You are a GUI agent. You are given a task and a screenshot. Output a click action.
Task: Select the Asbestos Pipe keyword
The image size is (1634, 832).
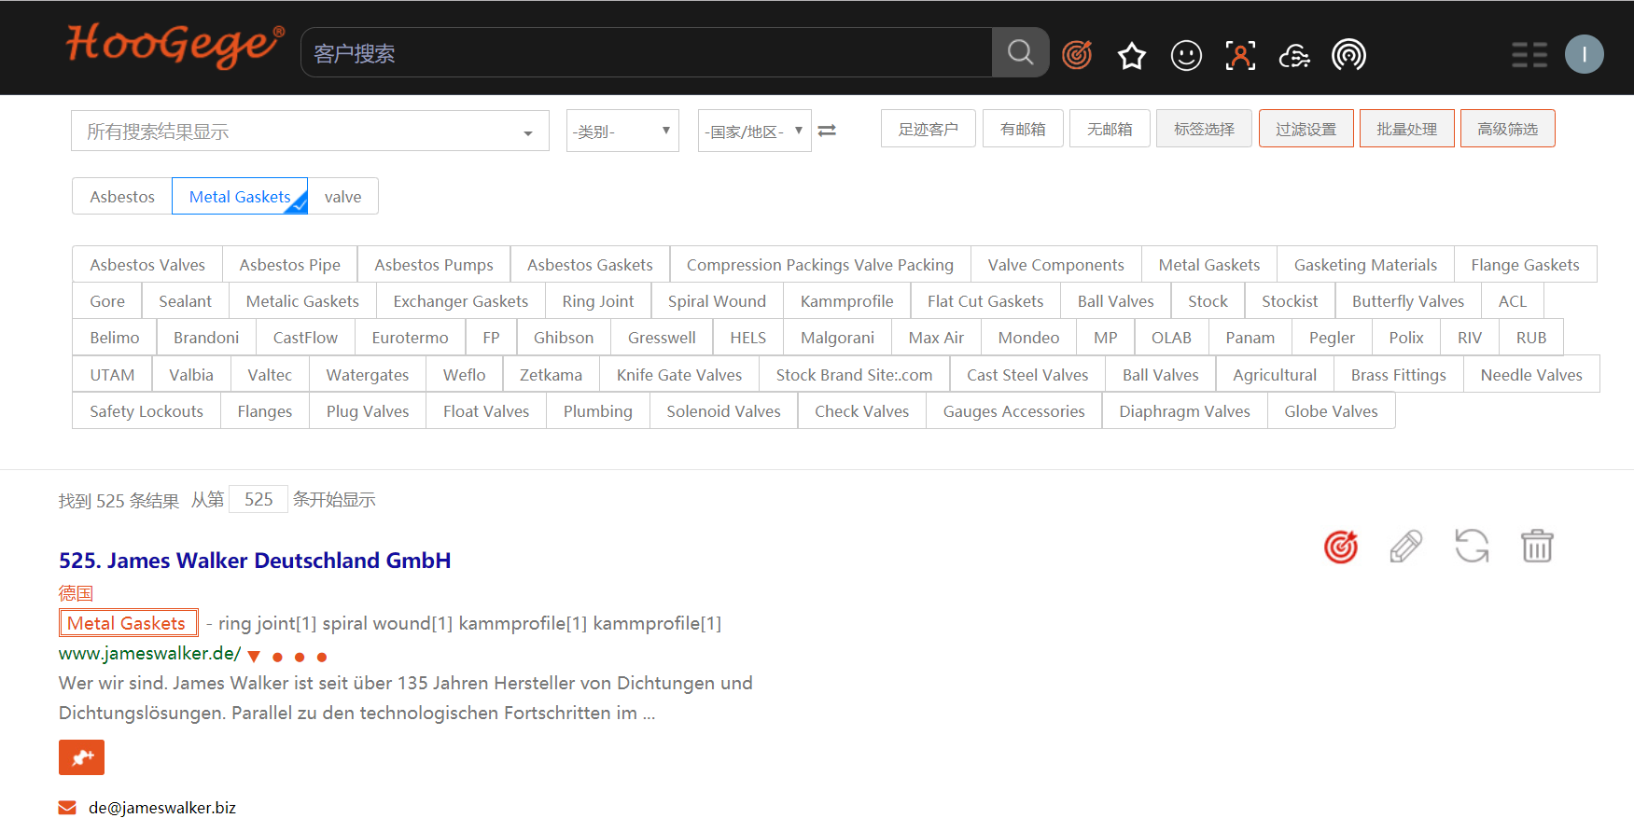click(289, 265)
